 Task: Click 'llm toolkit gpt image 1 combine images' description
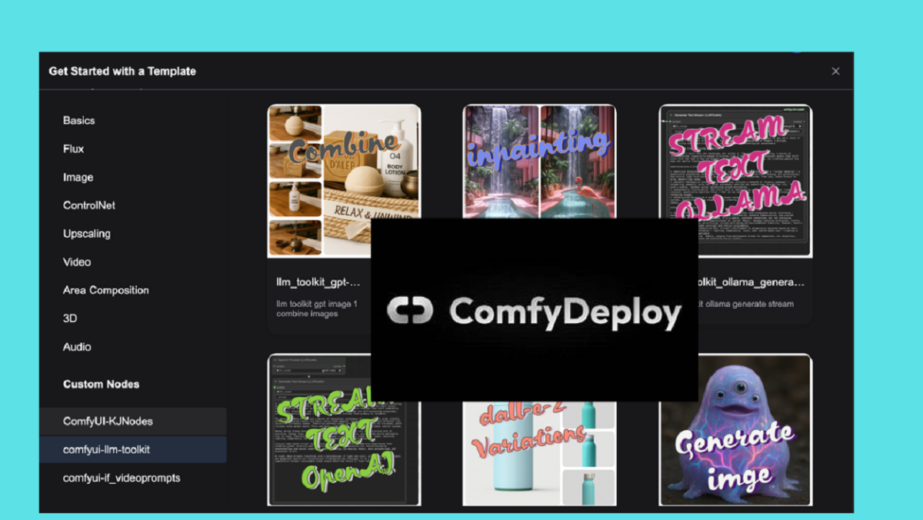pyautogui.click(x=317, y=308)
